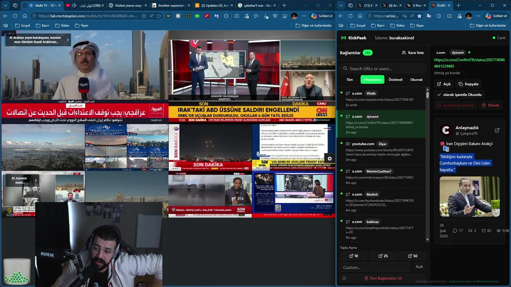
Task: Toggle favorite star in right address bar
Action: click(419, 16)
